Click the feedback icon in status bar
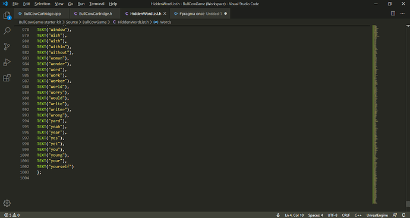This screenshot has width=410, height=218. (395, 215)
